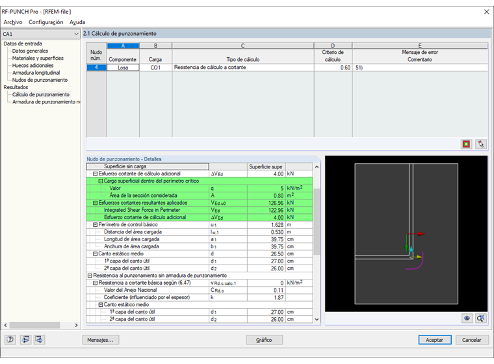
Task: Click the Coeficiente (influenciado por el espesor) row
Action: pyautogui.click(x=200, y=298)
